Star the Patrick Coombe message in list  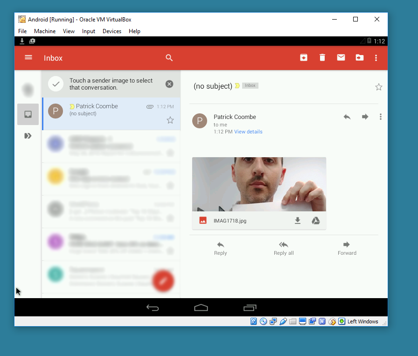[170, 120]
